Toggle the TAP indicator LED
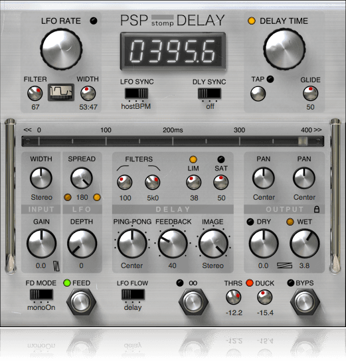346x361 pixels. [x=270, y=79]
